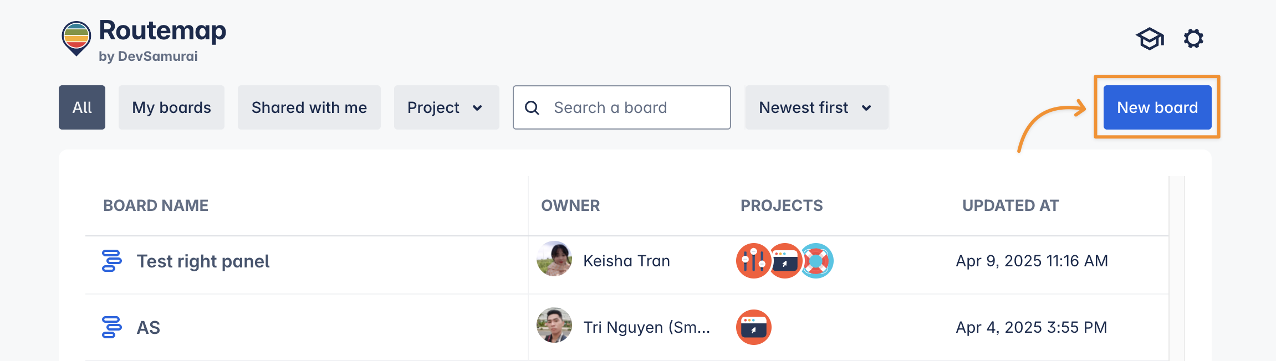Click the project icon in AS row
The width and height of the screenshot is (1276, 361).
pyautogui.click(x=753, y=327)
